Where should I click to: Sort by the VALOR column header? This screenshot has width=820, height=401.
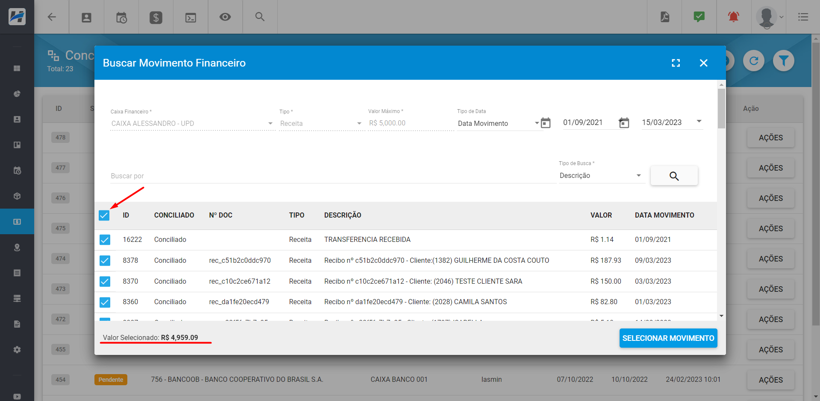[x=601, y=215]
